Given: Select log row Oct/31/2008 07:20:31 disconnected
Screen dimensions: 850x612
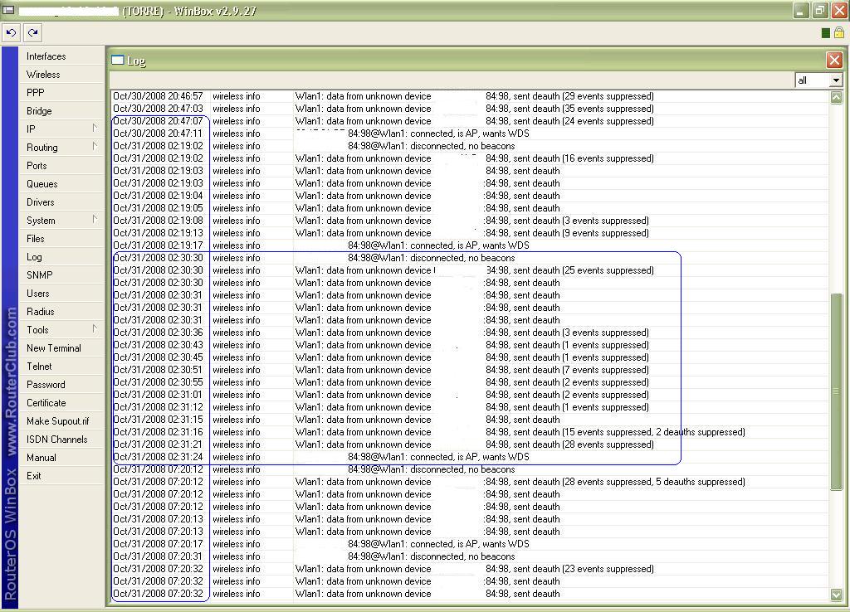Looking at the screenshot, I should pos(470,556).
